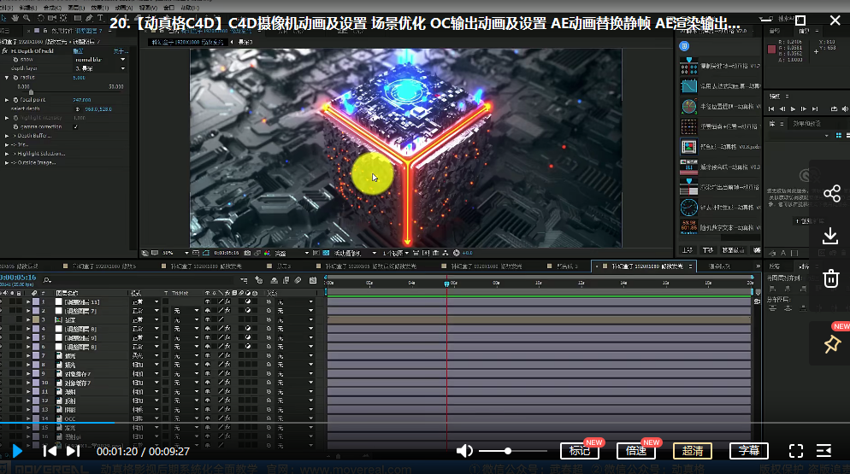Click the video player share icon

pyautogui.click(x=831, y=193)
